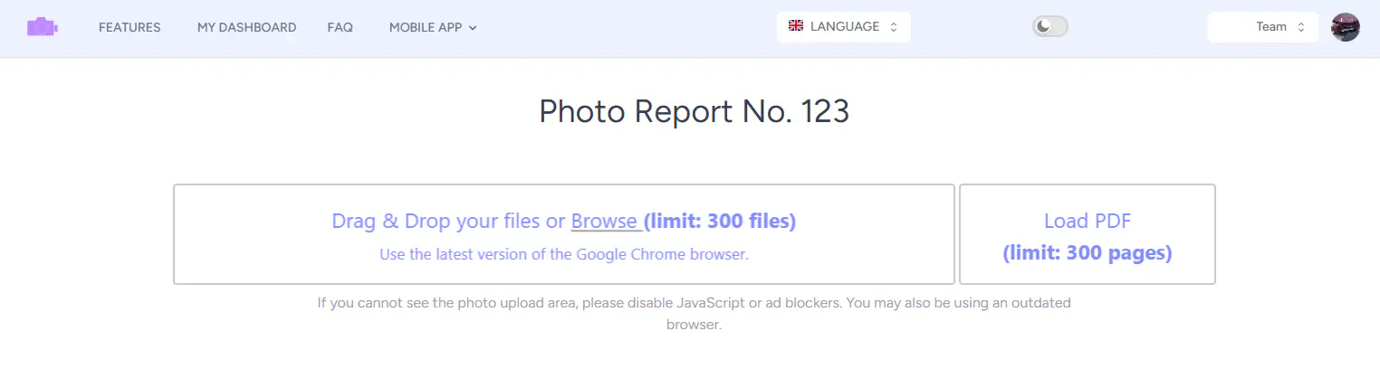The width and height of the screenshot is (1380, 388).
Task: Click the up-down arrows beside LANGUAGE
Action: (894, 27)
